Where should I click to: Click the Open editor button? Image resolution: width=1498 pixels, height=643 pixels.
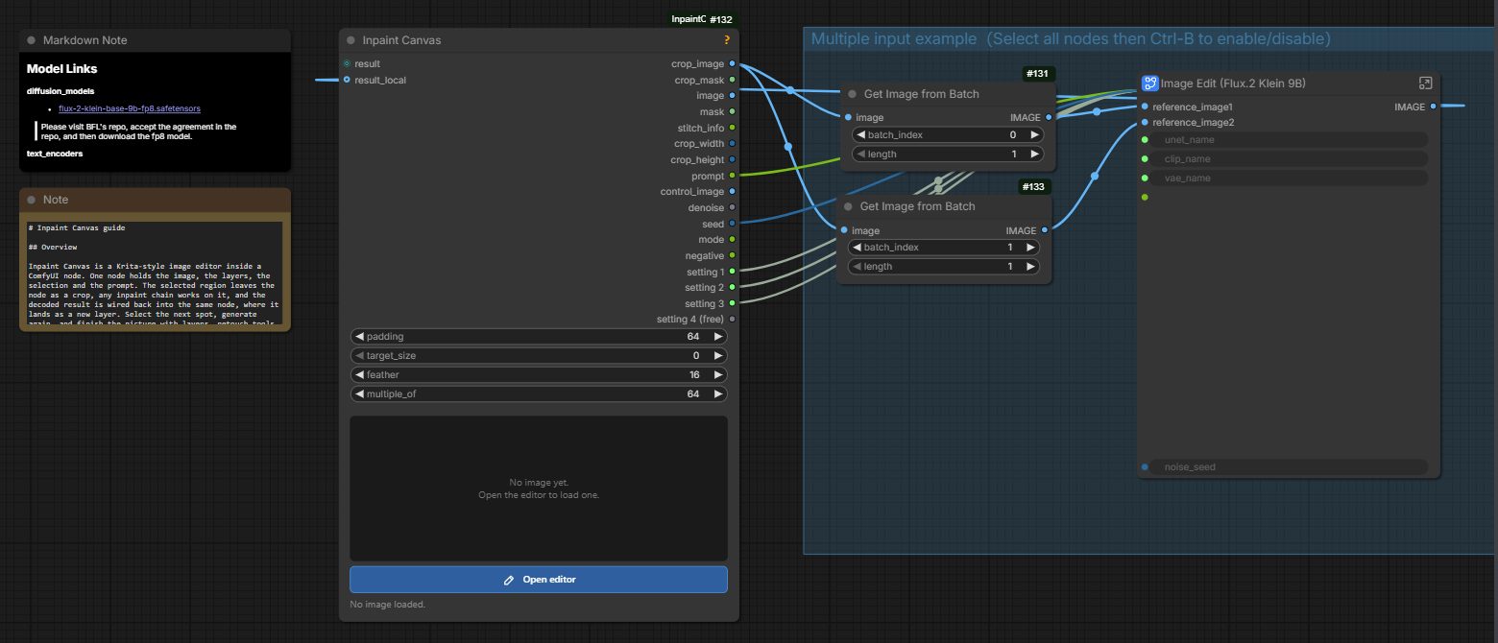coord(539,580)
